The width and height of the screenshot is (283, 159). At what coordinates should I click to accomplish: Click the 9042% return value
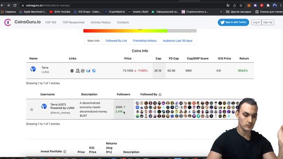(243, 71)
